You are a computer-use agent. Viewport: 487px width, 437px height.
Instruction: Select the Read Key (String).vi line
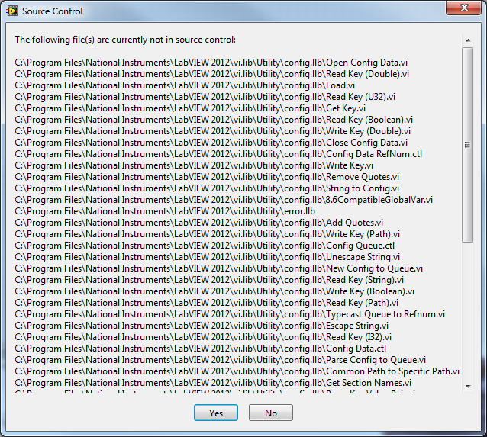209,280
